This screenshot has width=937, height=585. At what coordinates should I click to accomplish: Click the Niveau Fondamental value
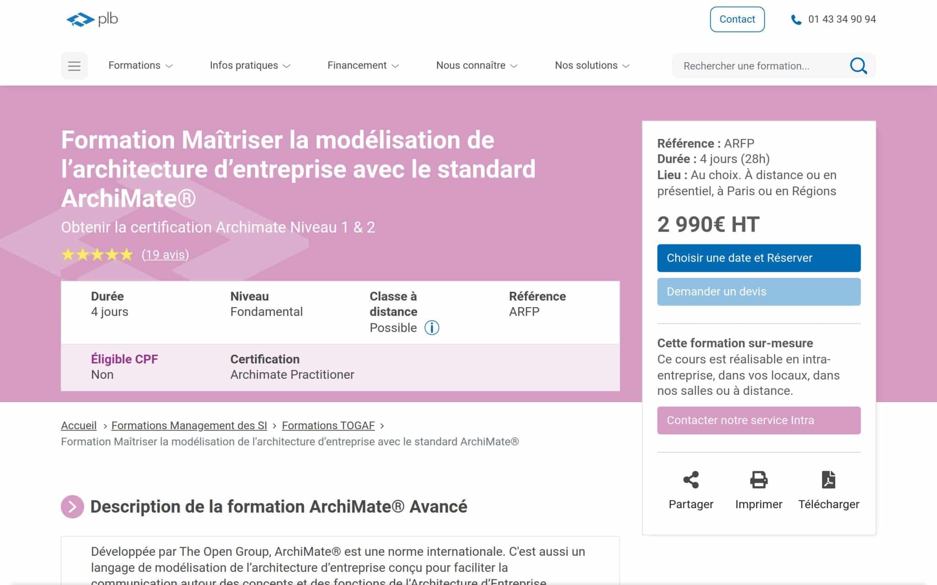click(x=266, y=312)
